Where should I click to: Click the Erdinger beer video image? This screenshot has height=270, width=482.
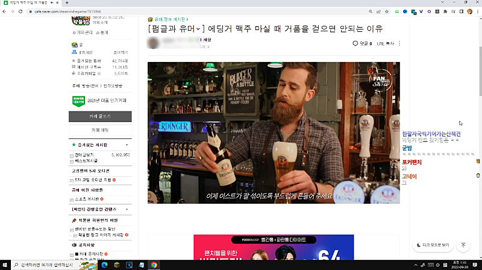tap(274, 133)
